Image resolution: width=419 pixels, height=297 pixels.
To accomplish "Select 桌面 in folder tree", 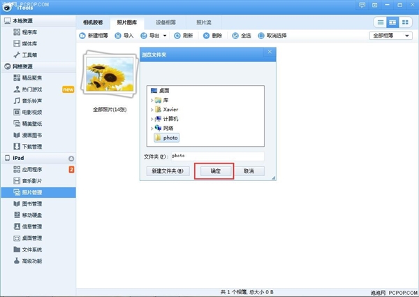I will click(x=160, y=91).
